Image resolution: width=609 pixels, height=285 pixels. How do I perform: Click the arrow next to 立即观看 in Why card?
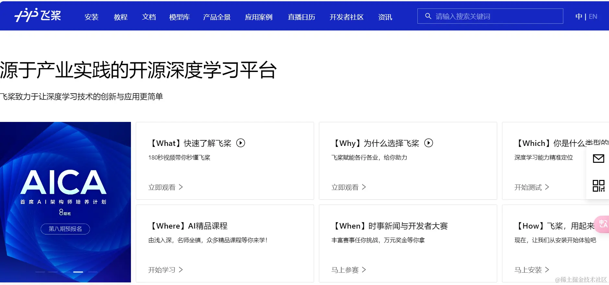364,187
